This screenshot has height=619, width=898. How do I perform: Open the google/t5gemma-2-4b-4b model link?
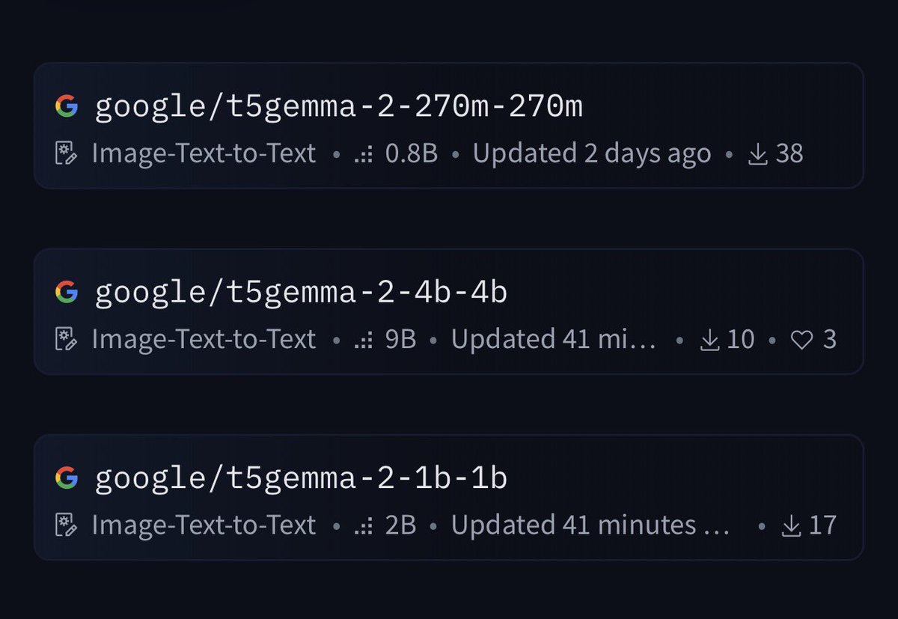point(301,293)
